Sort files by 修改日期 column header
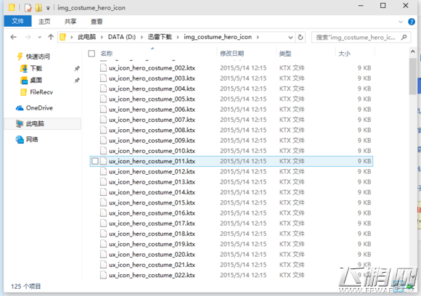The width and height of the screenshot is (421, 296). pos(232,54)
